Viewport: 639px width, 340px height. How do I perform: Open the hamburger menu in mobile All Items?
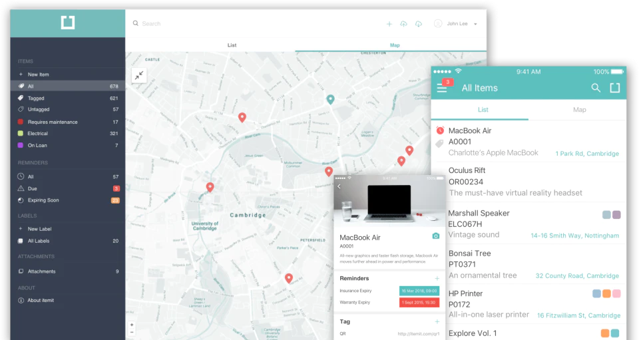[442, 88]
